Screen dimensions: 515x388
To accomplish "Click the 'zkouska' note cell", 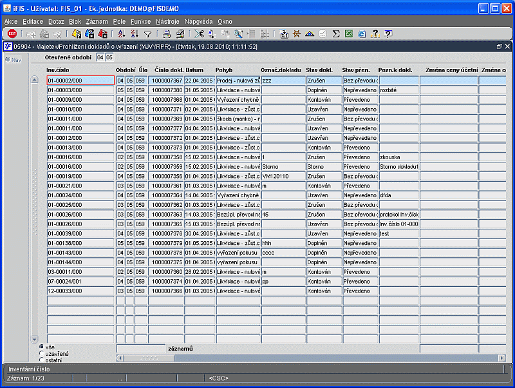I will [398, 157].
